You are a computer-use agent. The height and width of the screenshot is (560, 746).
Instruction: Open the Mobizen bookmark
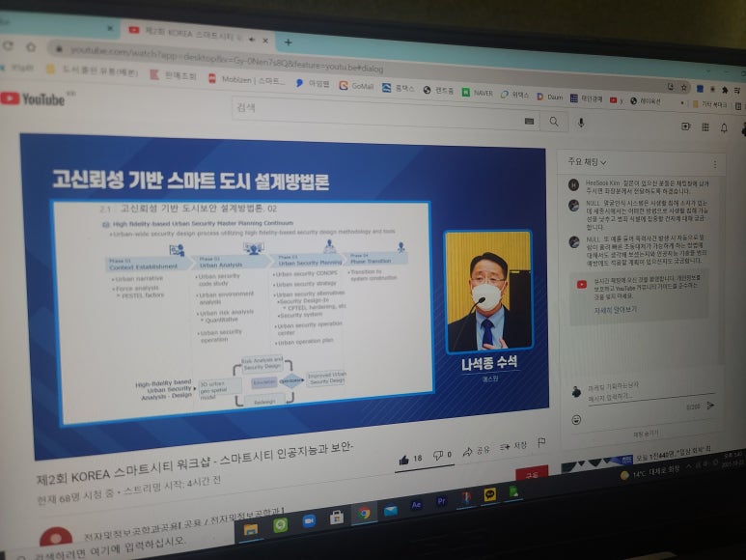246,79
